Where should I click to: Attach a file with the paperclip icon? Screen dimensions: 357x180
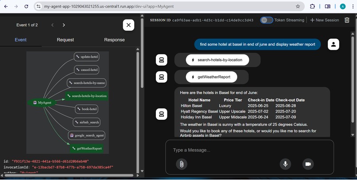(182, 164)
